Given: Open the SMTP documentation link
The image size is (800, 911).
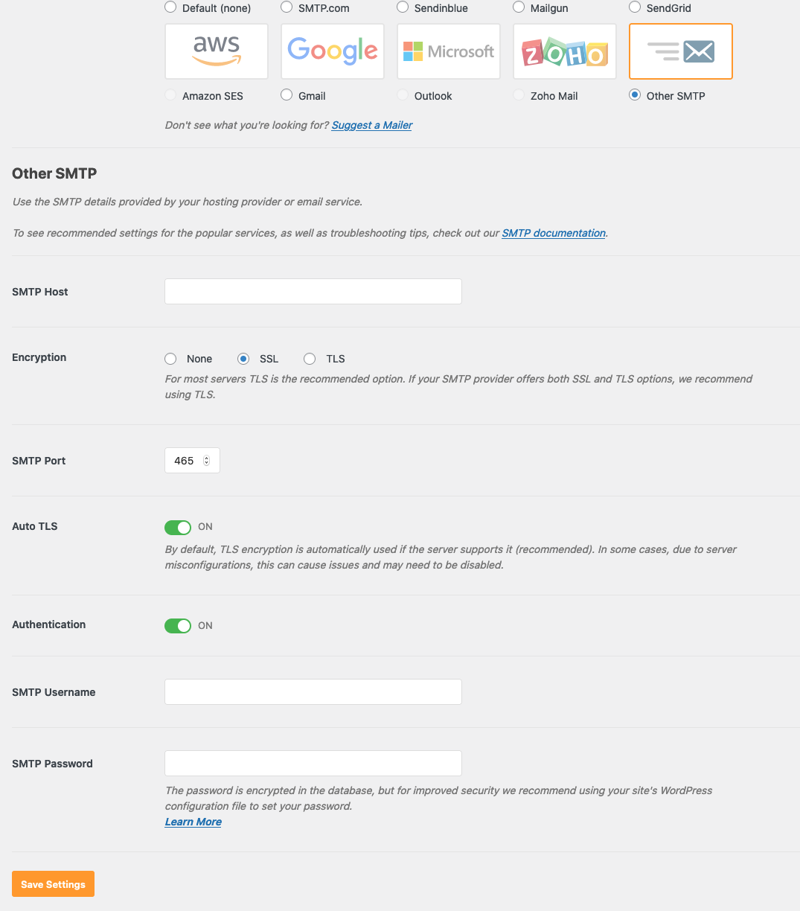Looking at the screenshot, I should 554,233.
